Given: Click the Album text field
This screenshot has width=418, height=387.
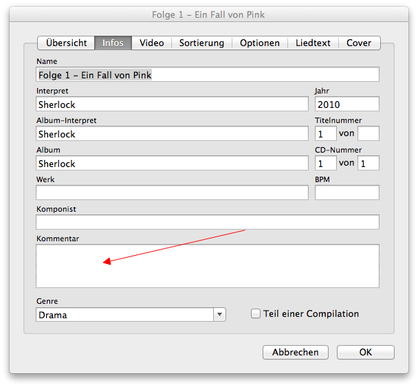Looking at the screenshot, I should point(172,164).
